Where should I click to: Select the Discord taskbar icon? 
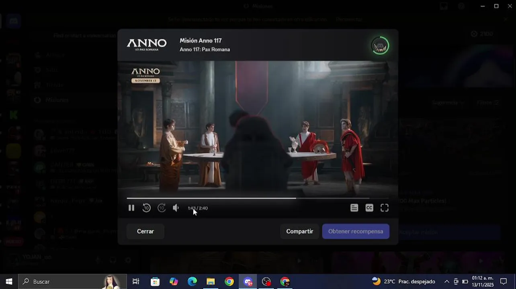(248, 281)
